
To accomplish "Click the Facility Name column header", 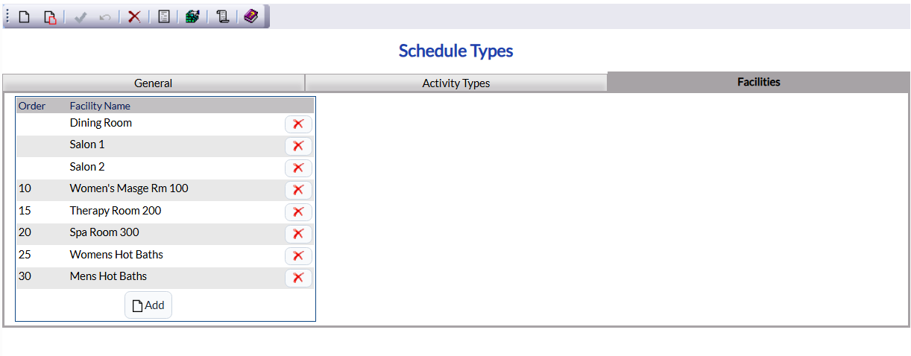I will [x=100, y=106].
